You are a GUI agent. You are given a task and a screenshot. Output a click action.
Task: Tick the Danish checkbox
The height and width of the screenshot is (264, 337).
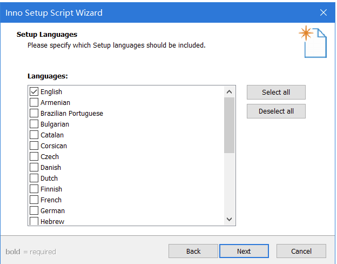[x=34, y=167]
